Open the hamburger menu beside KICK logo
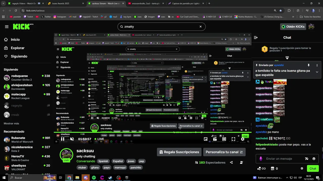 click(x=7, y=27)
